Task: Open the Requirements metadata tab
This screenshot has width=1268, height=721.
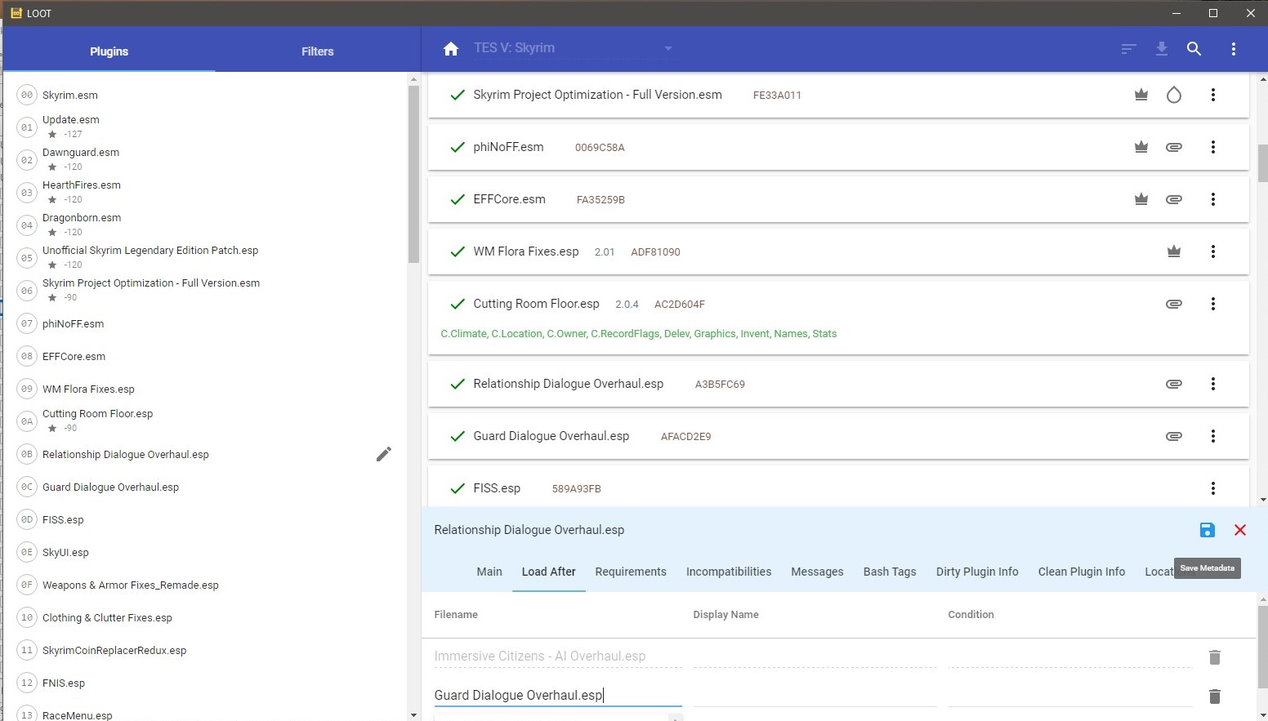Action: tap(630, 572)
